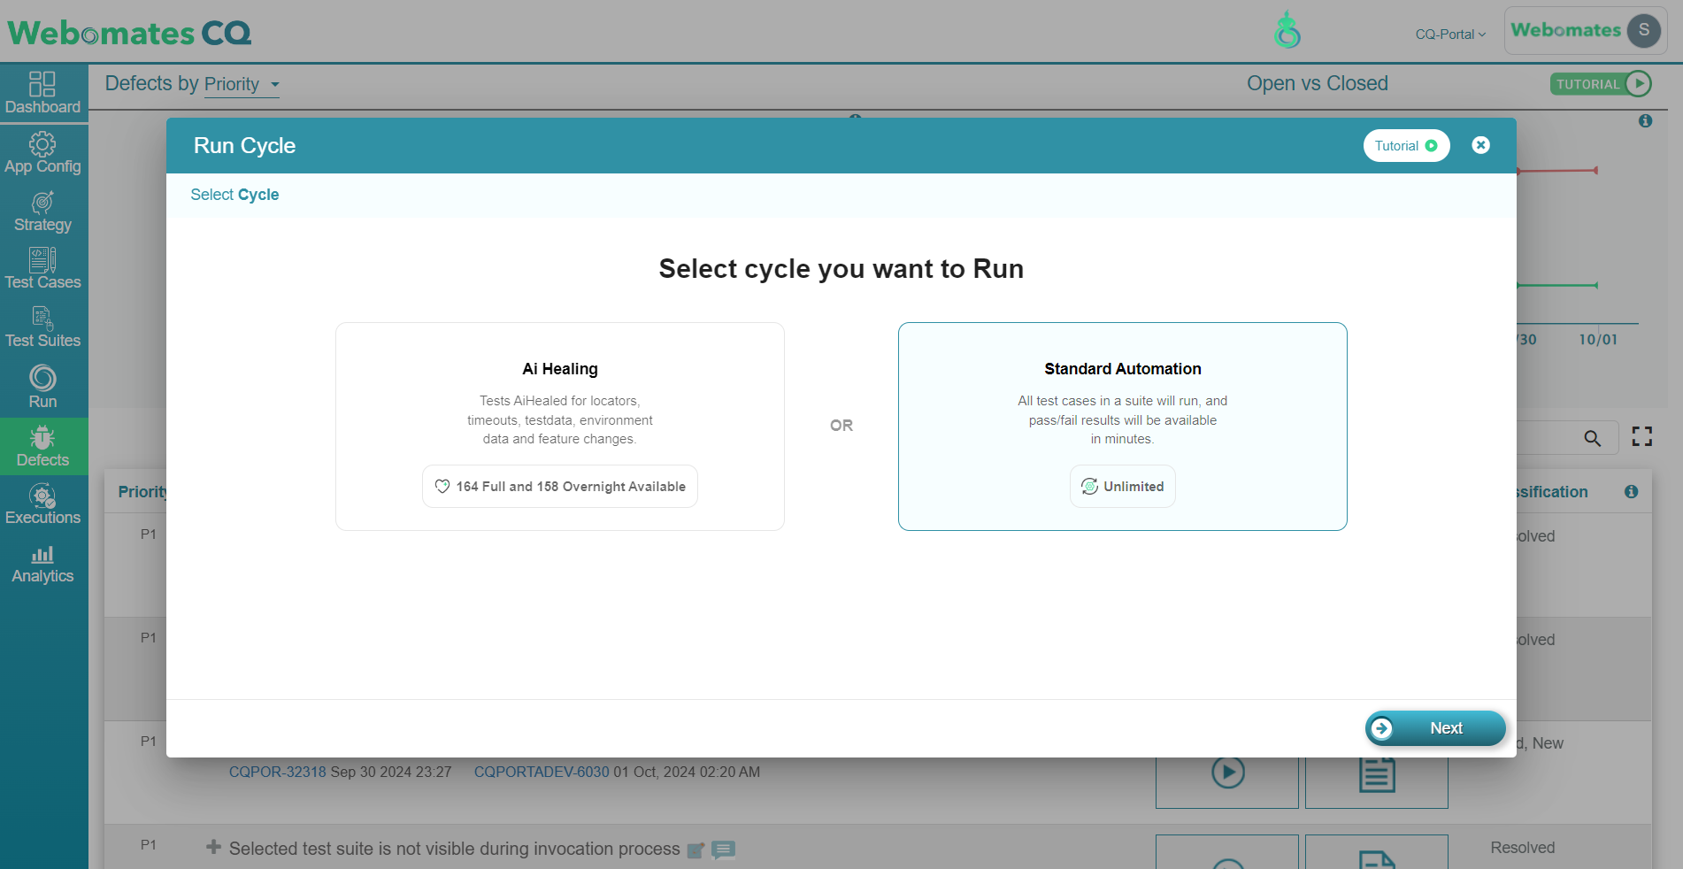Screen dimensions: 1683x869
Task: Toggle fullscreen for defects table
Action: pos(1642,436)
